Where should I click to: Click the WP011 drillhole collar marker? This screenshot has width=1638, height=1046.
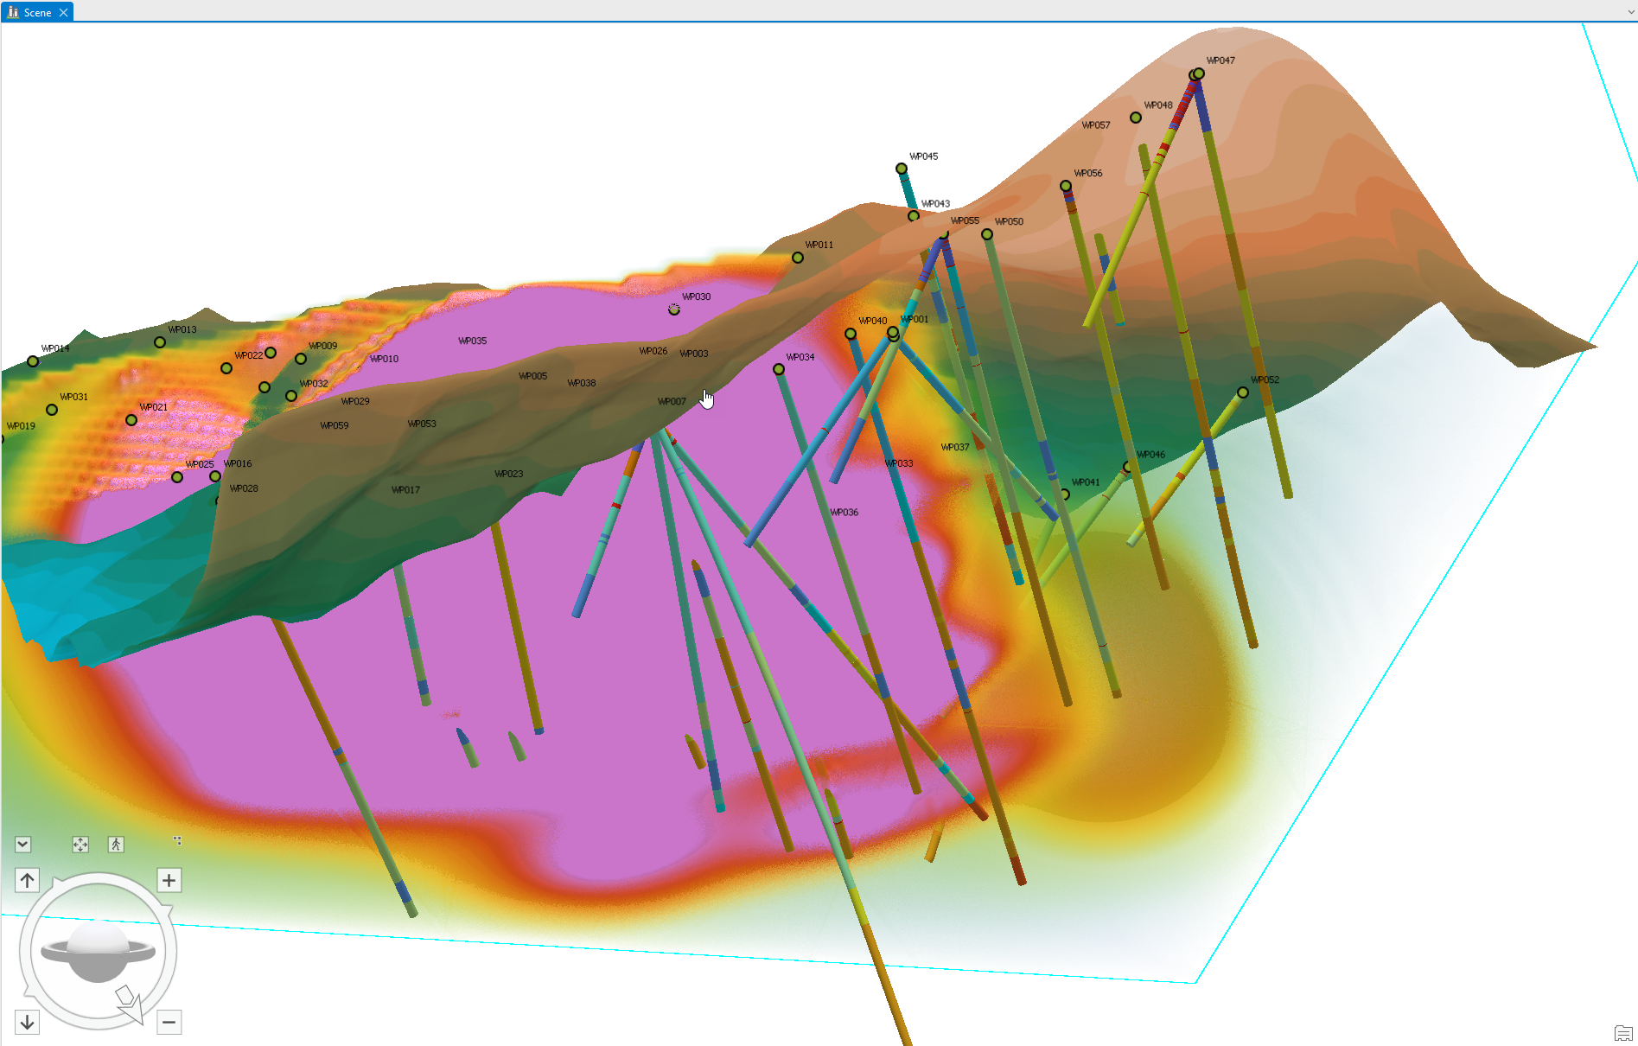coord(798,258)
